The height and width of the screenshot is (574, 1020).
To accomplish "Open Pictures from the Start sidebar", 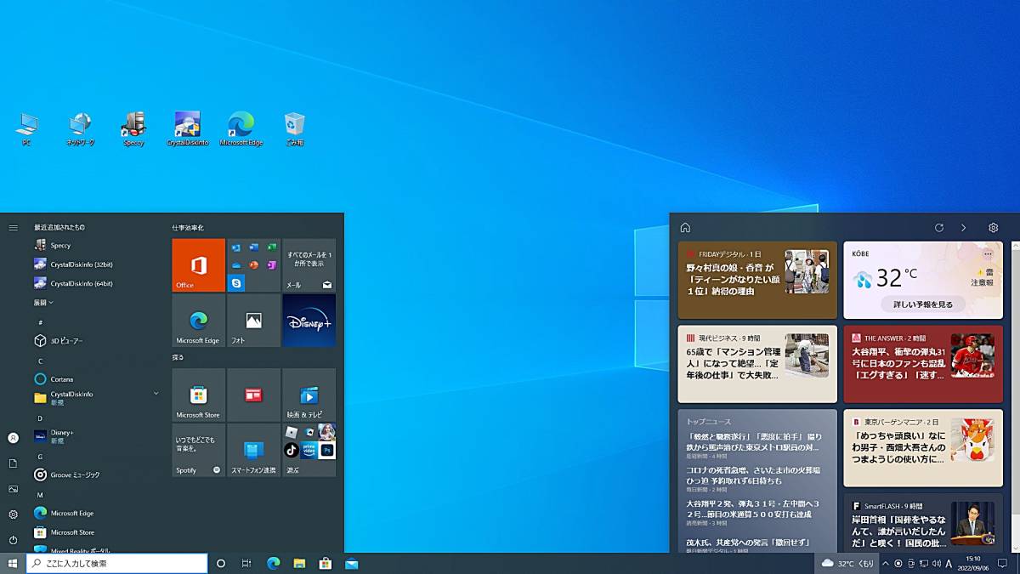I will 13,489.
